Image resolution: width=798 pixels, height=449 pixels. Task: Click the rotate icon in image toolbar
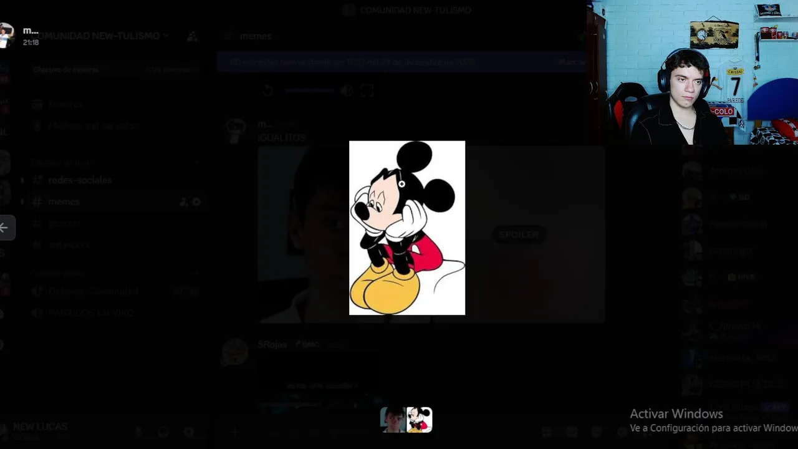click(x=267, y=90)
